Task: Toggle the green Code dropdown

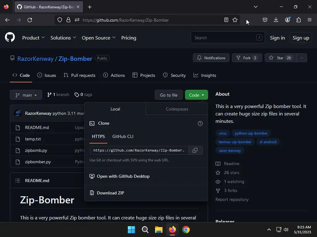Action: 197,95
